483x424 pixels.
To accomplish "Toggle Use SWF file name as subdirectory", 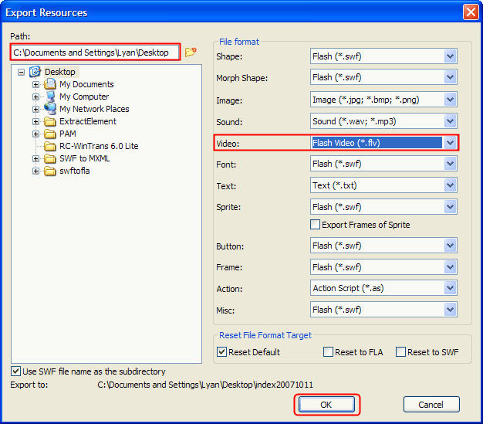I will (16, 371).
